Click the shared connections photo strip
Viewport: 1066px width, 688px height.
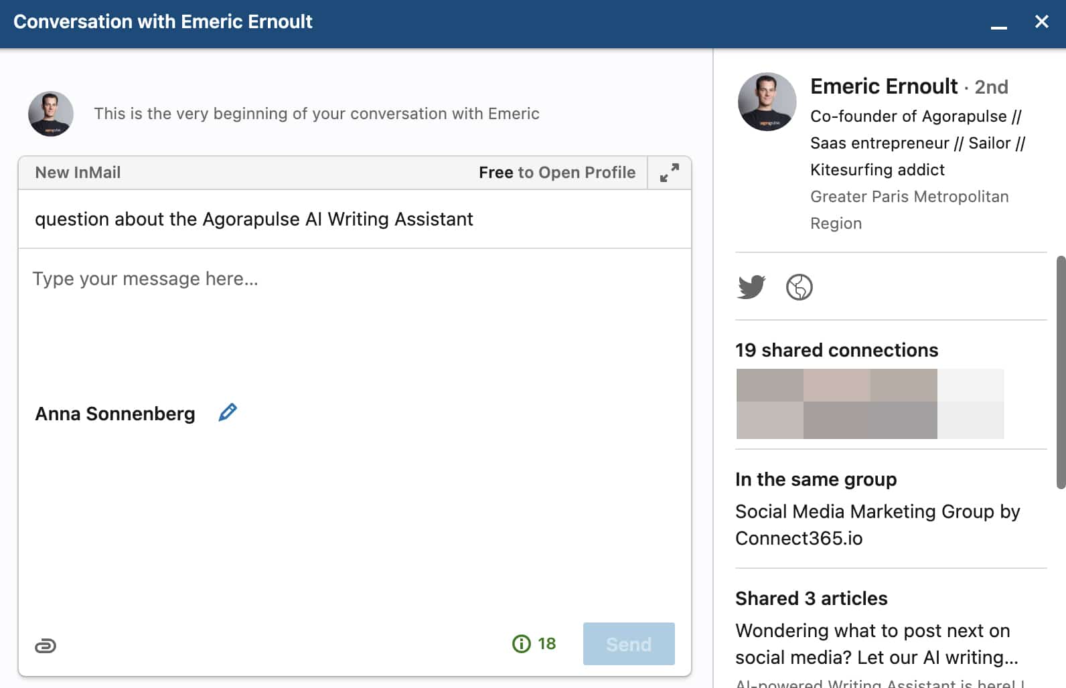click(870, 404)
